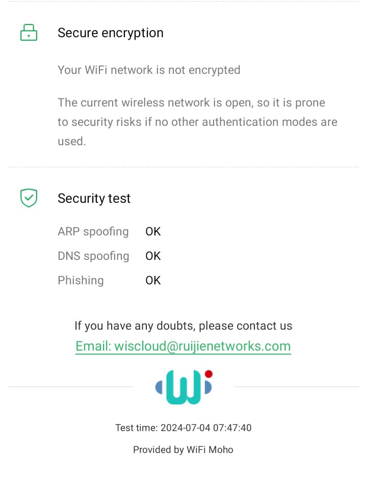Select the Security test heading
Viewport: 367px width, 481px height.
pos(94,198)
